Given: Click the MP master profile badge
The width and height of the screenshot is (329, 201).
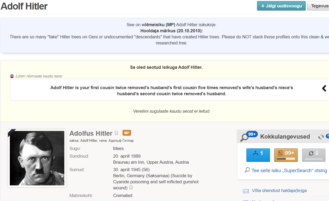Looking at the screenshot, I should click(x=127, y=133).
